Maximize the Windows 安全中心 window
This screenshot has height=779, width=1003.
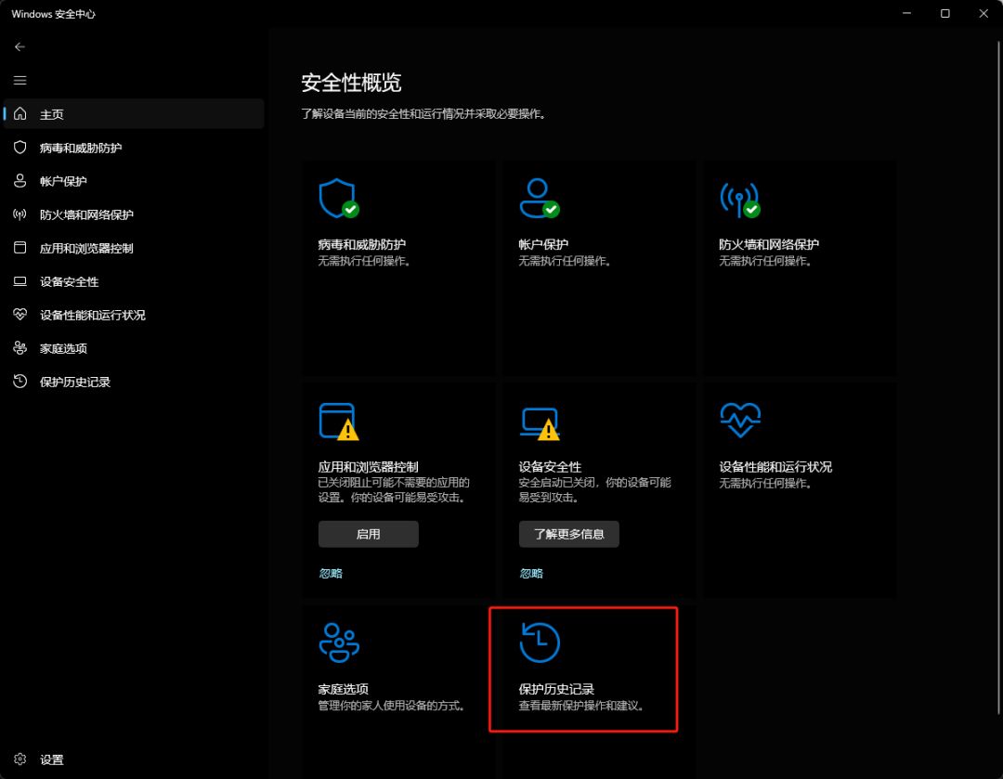click(944, 13)
